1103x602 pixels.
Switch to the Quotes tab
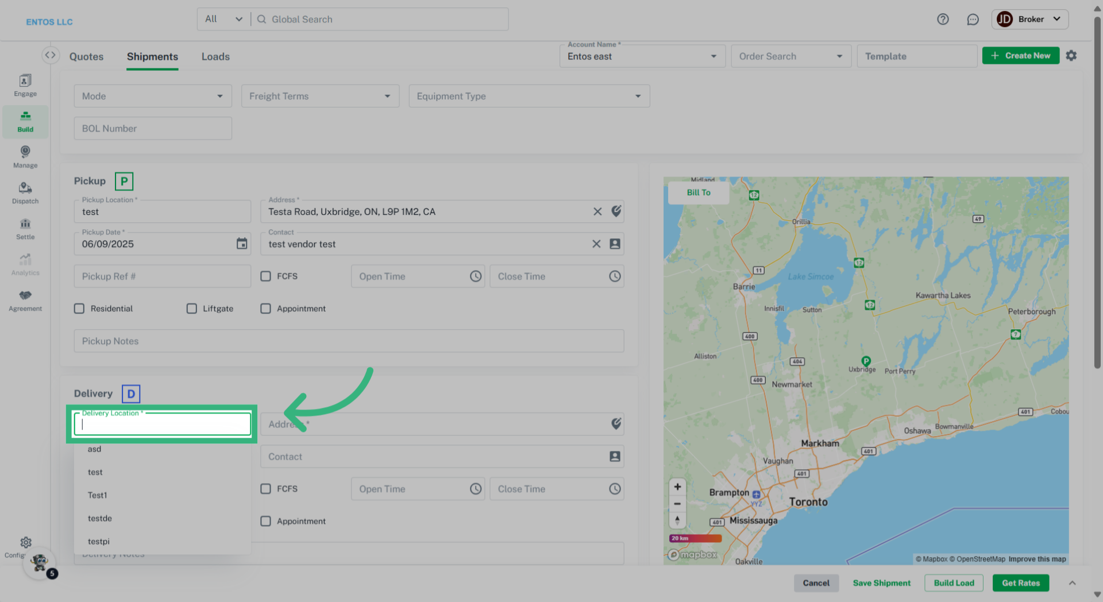click(x=86, y=56)
